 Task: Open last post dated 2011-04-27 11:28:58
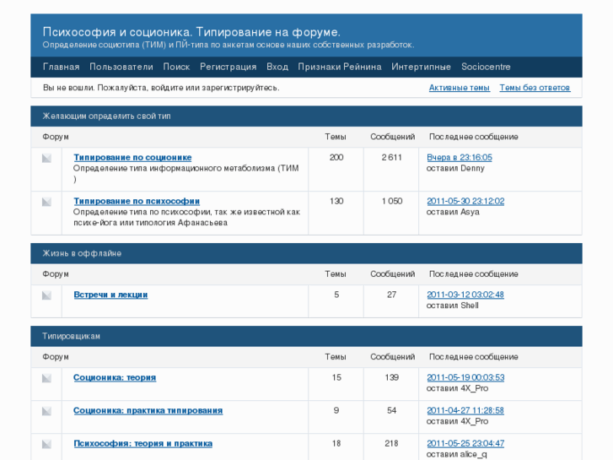click(465, 410)
